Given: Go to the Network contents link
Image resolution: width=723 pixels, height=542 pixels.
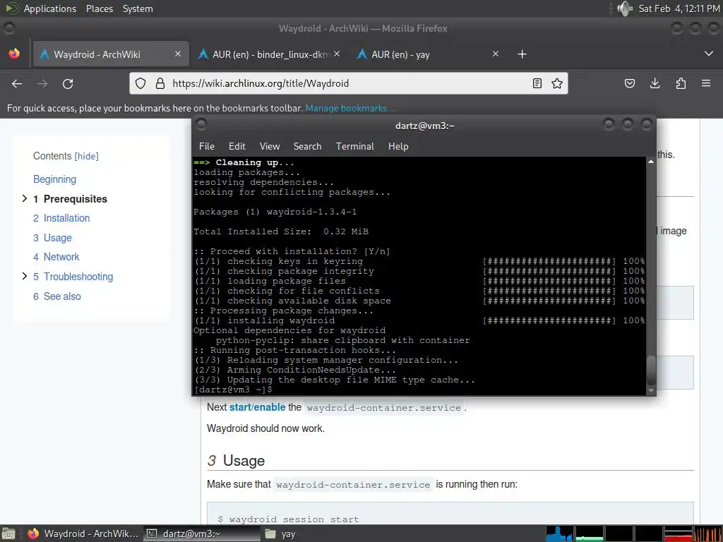Looking at the screenshot, I should [x=56, y=257].
